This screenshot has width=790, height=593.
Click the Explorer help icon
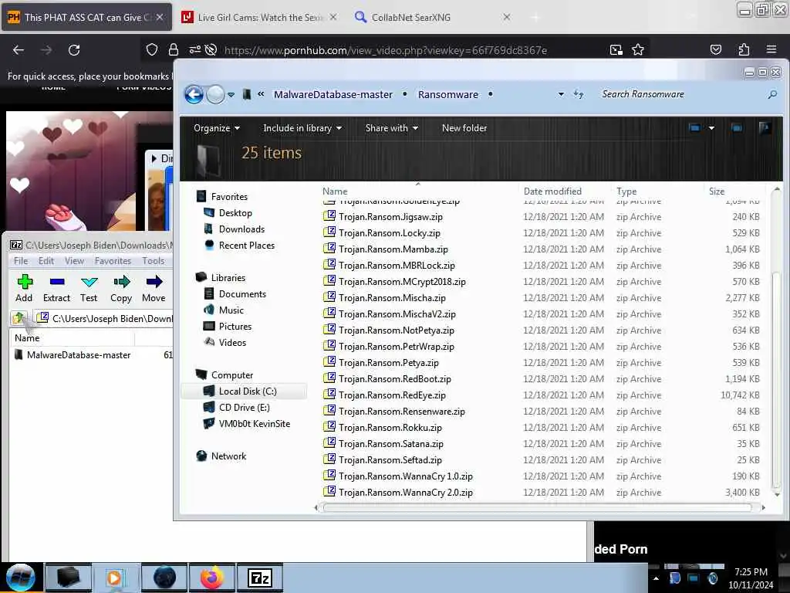(765, 128)
